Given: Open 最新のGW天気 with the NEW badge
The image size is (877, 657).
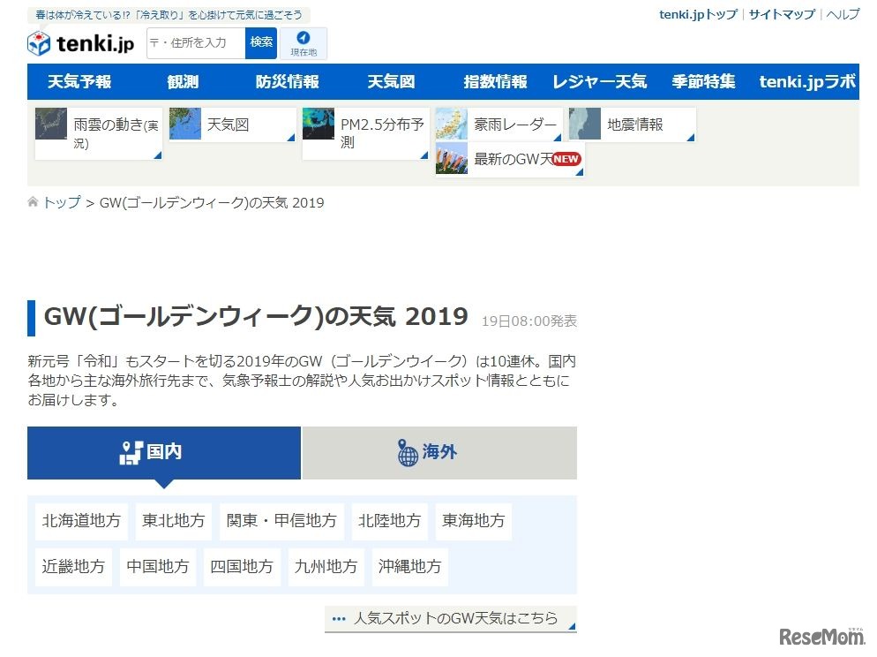Looking at the screenshot, I should [507, 160].
